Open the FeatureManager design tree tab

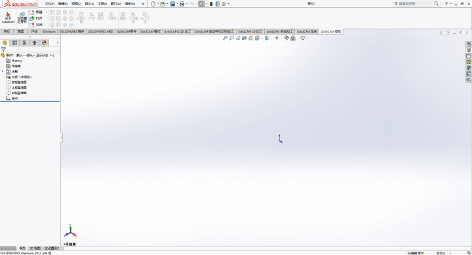click(5, 43)
